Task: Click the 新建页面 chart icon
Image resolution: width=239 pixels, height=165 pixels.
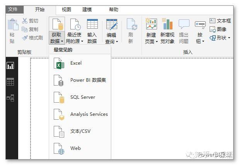Action: pyautogui.click(x=151, y=24)
